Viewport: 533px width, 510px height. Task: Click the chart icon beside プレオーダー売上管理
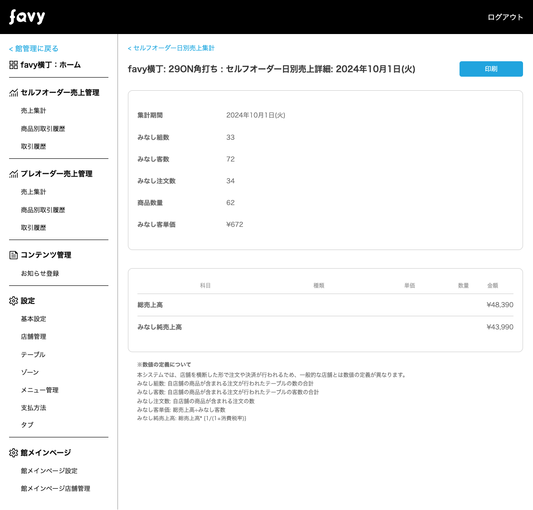point(14,174)
